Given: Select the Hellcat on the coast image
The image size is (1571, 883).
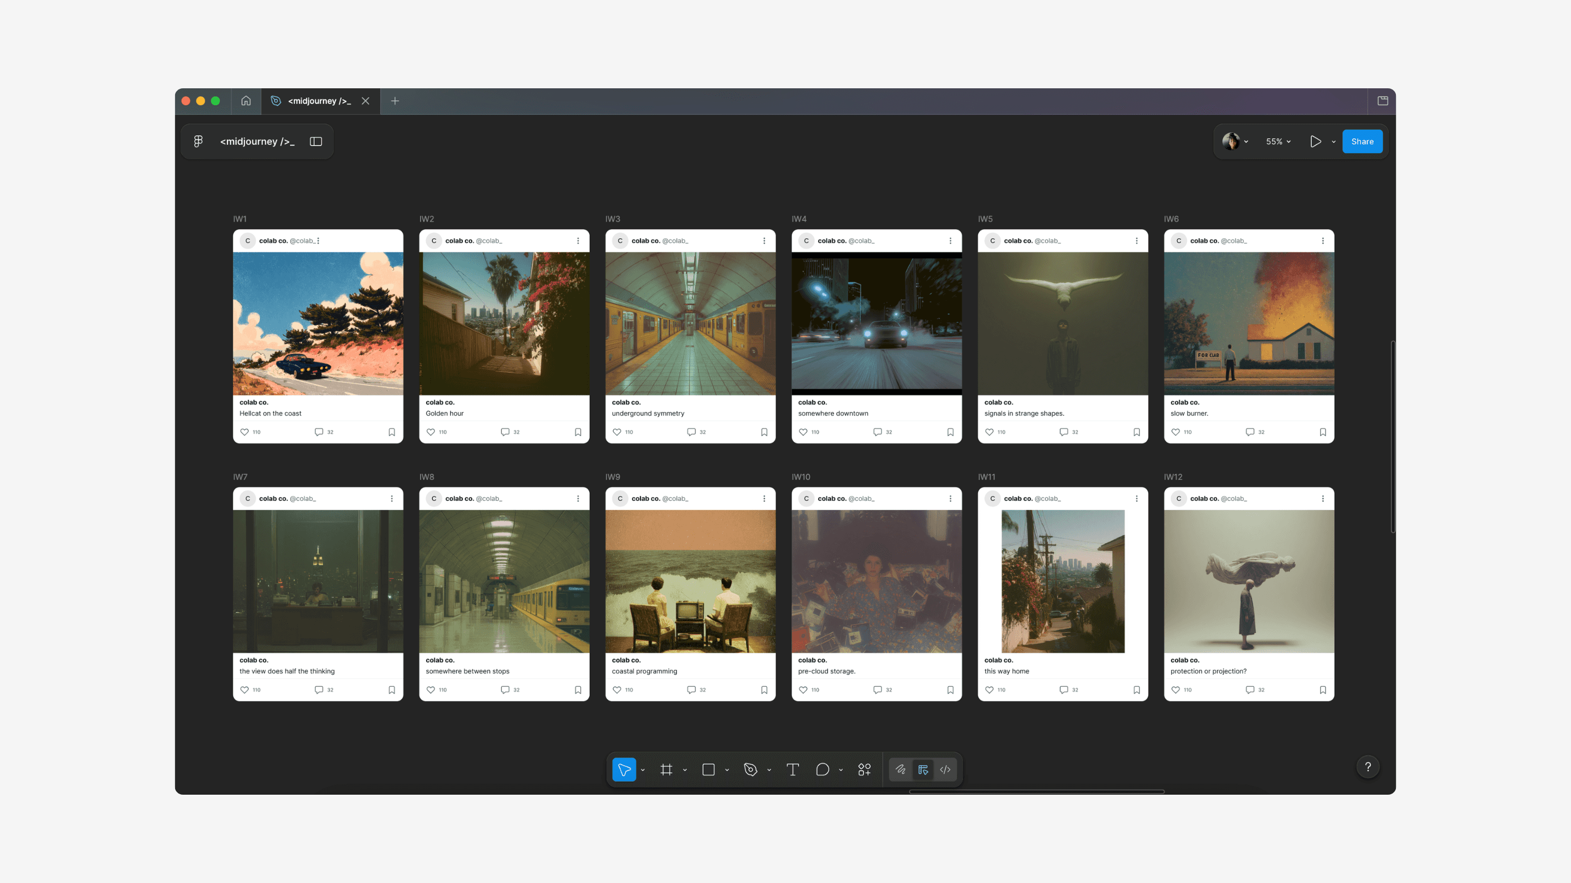Looking at the screenshot, I should coord(317,324).
